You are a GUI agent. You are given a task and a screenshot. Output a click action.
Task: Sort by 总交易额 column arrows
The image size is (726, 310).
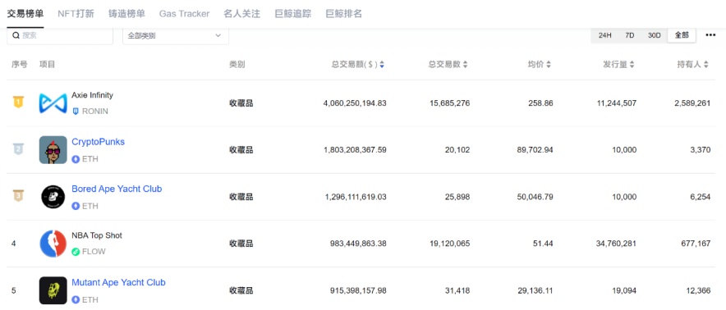(382, 66)
